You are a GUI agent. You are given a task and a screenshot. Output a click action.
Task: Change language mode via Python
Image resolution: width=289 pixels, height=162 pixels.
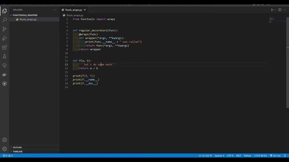(247, 156)
